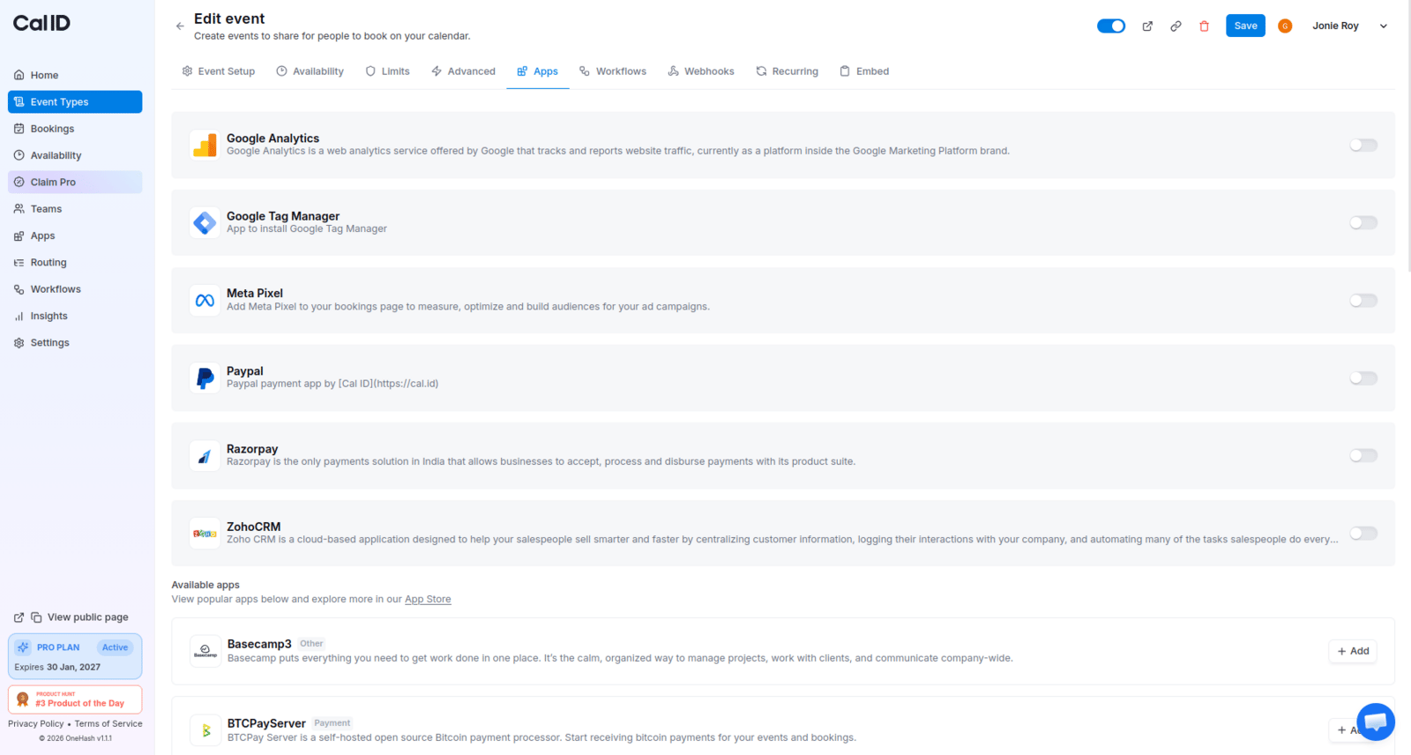Click View public page
Screen dimensions: 1411x755
coord(87,617)
